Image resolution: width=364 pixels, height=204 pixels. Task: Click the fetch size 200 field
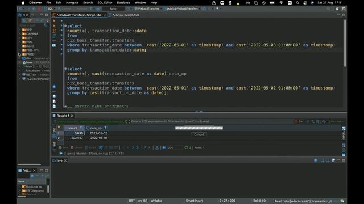(x=175, y=147)
